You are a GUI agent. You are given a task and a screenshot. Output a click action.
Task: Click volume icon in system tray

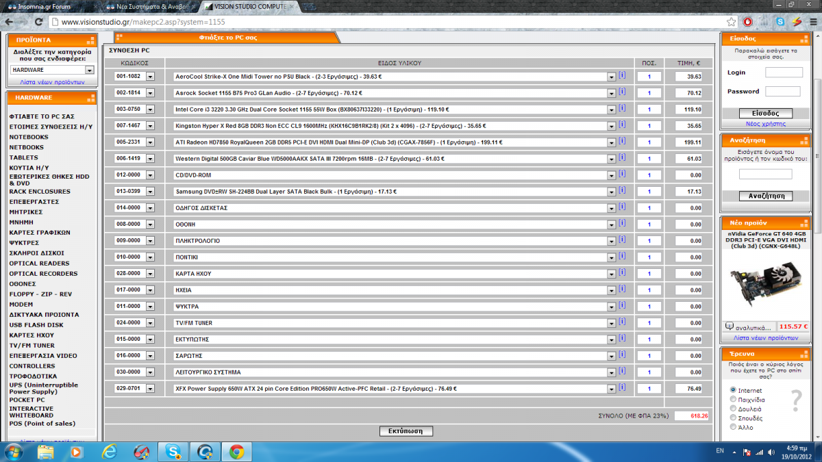[772, 452]
